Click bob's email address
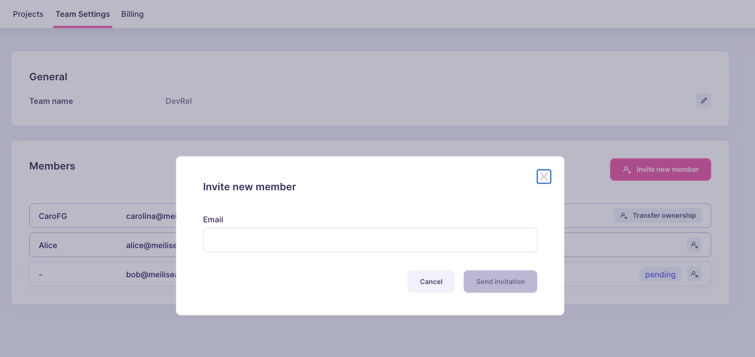Viewport: 755px width, 357px height. point(151,274)
